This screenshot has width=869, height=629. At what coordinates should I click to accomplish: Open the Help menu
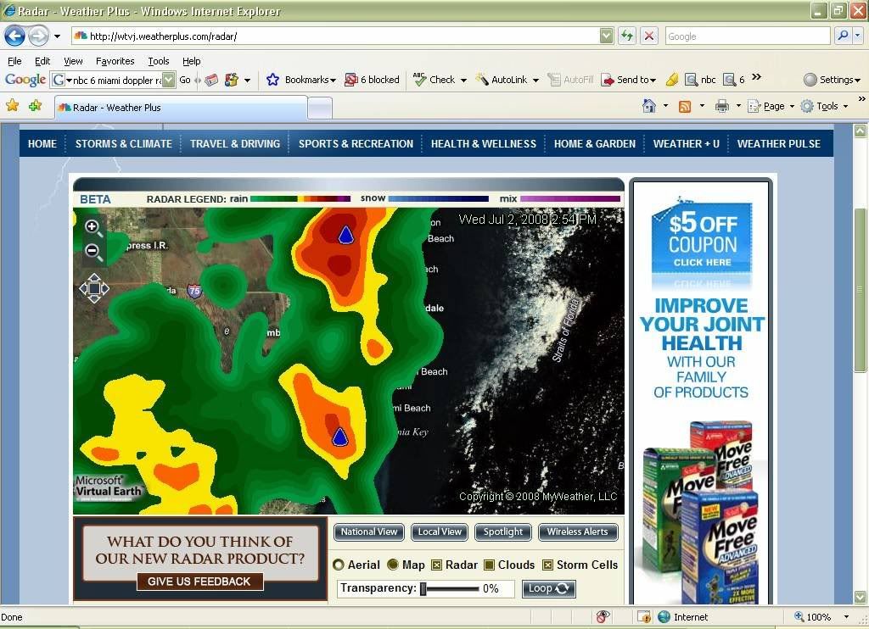click(x=191, y=61)
